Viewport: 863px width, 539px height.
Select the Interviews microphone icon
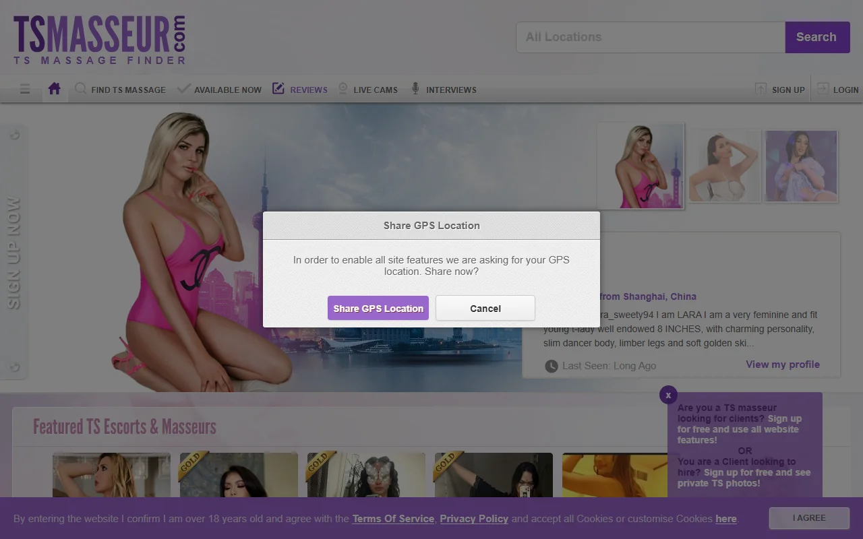(x=416, y=88)
